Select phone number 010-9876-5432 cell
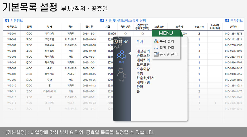The image size is (247, 137). (233, 68)
